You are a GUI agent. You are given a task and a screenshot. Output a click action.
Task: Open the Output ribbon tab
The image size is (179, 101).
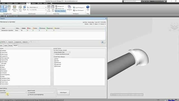[34, 3]
